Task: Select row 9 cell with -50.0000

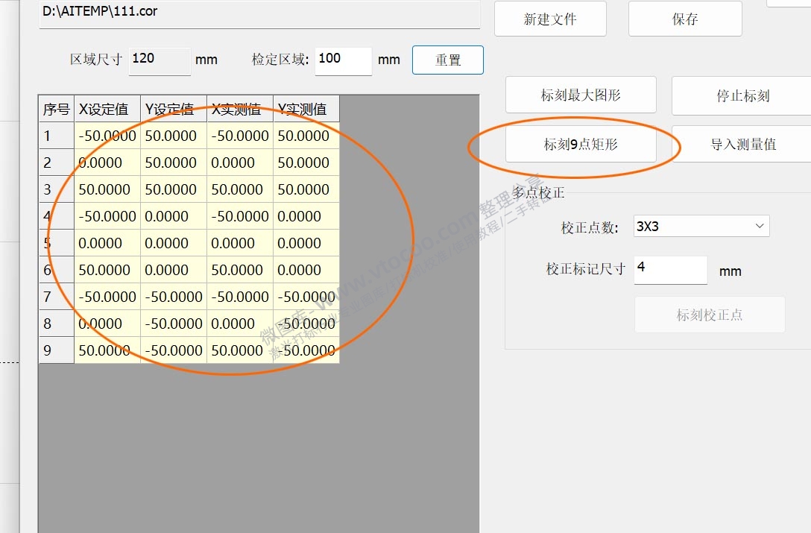Action: (x=172, y=350)
